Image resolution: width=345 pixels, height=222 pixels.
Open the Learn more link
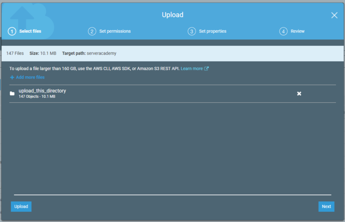191,69
